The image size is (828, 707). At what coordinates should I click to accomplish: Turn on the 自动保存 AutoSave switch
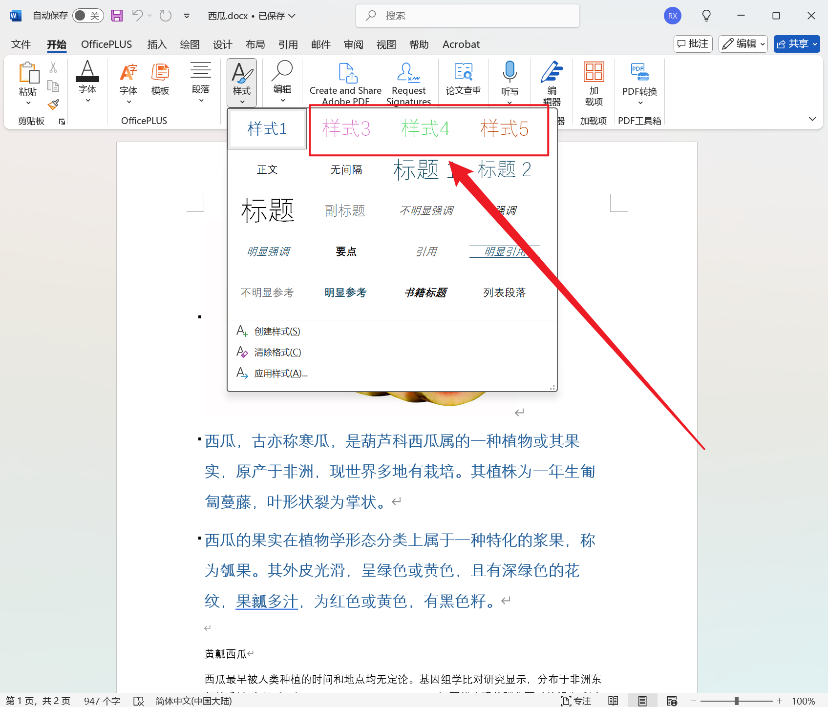[x=87, y=15]
